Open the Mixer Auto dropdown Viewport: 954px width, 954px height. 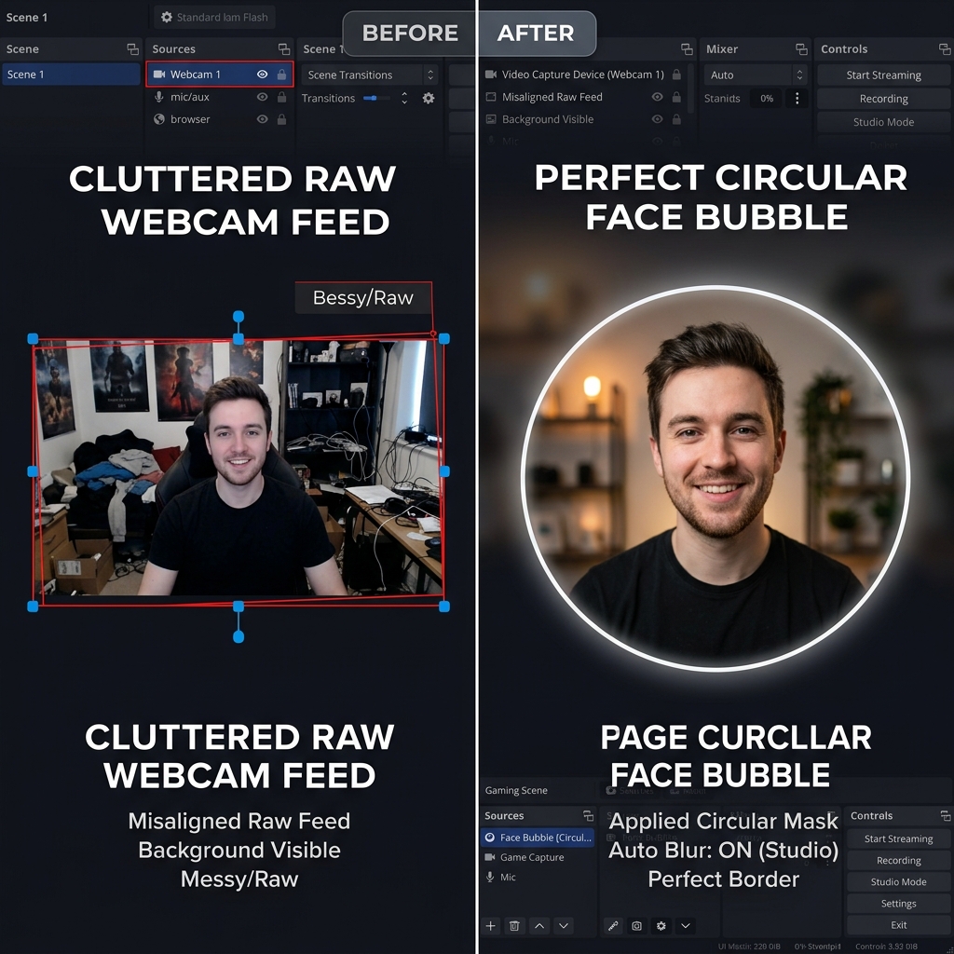756,75
